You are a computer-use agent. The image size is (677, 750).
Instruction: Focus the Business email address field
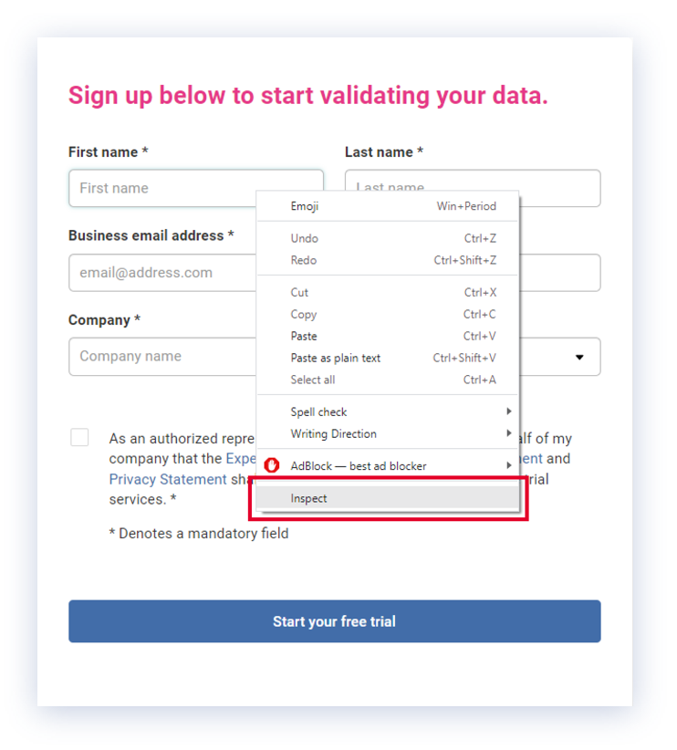click(x=161, y=273)
